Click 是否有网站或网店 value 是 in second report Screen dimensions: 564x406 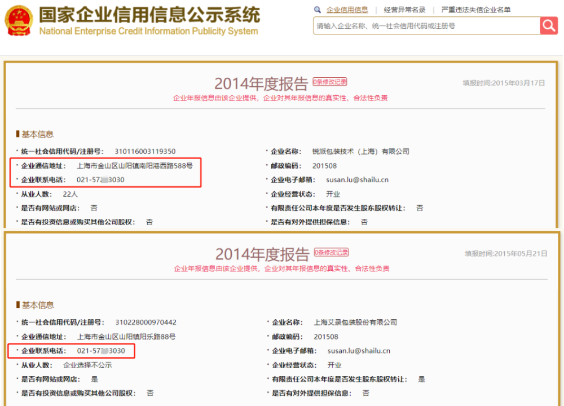[94, 379]
